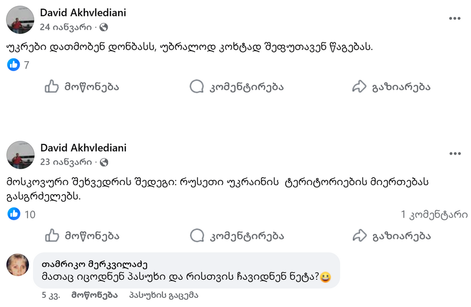The width and height of the screenshot is (471, 307).
Task: Click the comment bubble icon on the second post
Action: (x=197, y=236)
